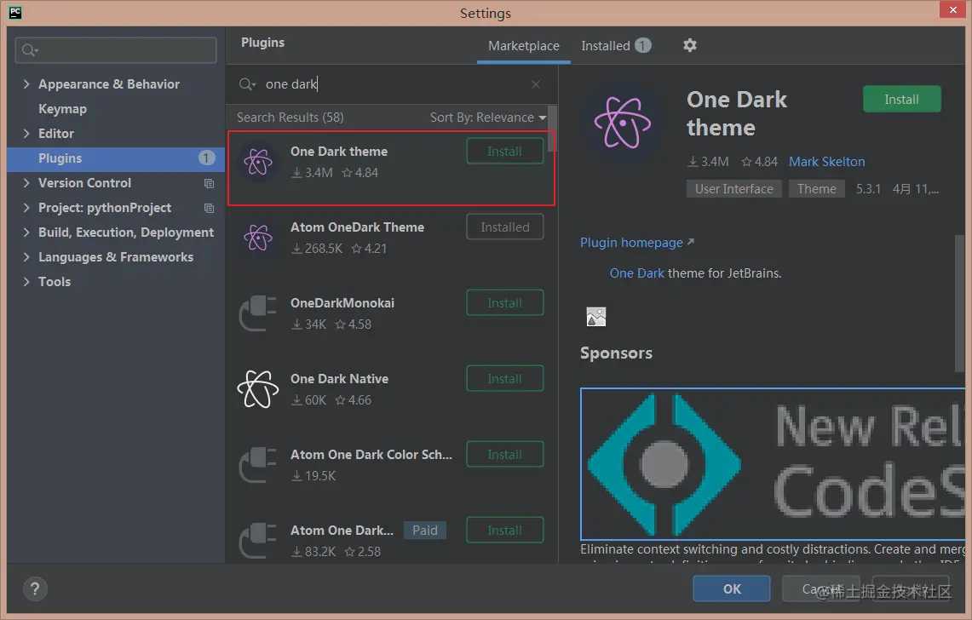The image size is (972, 620).
Task: Expand Project: pythonProject node
Action: point(26,208)
